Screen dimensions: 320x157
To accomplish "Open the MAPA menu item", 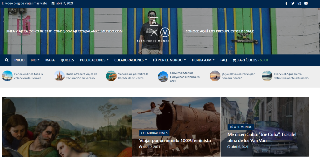I will (50, 60).
